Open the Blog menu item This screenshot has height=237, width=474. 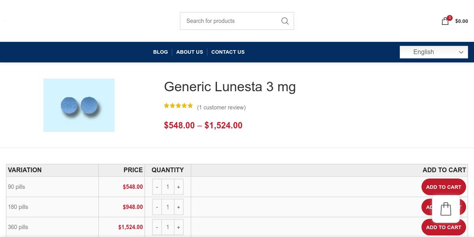[160, 52]
